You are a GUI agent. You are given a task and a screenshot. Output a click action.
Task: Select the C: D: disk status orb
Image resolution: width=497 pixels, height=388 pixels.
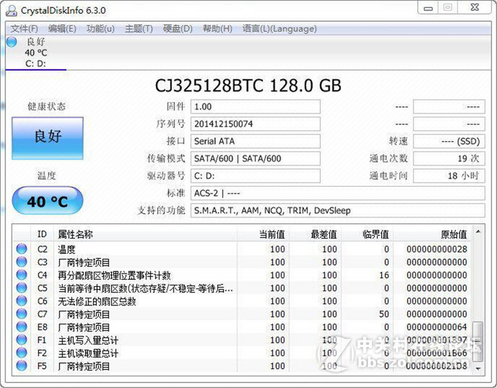click(x=12, y=42)
